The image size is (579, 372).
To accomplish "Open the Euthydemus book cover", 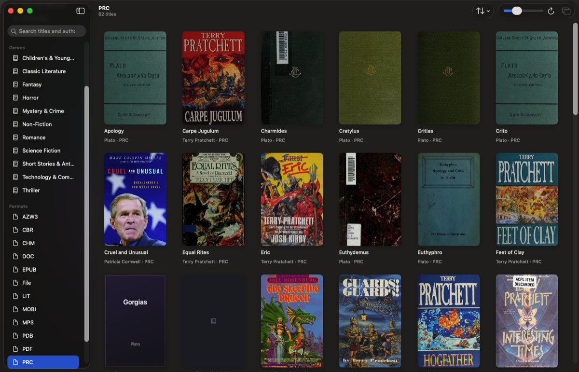I will point(370,199).
